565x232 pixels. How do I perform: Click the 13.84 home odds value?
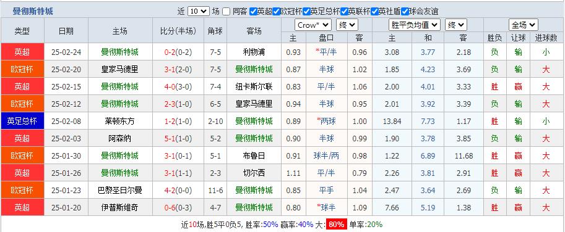[x=392, y=121]
